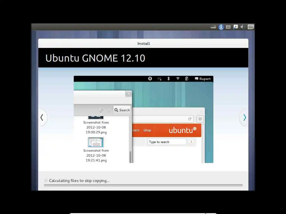
Task: Open the screen magnifier panel icon
Action: tap(235, 27)
